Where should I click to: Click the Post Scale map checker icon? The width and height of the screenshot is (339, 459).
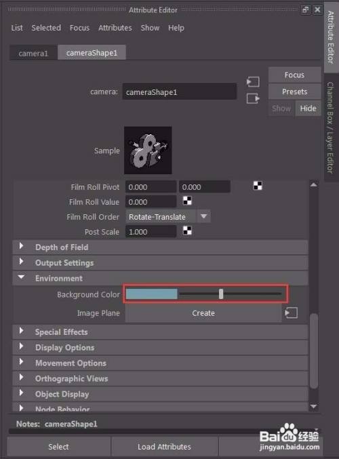[x=187, y=231]
